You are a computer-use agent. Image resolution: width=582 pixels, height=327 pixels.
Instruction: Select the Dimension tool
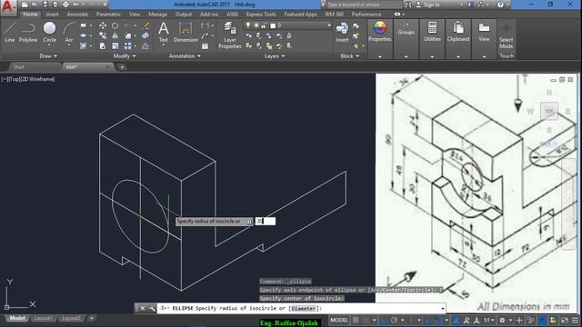pyautogui.click(x=186, y=33)
